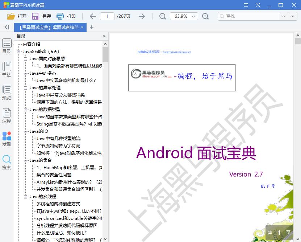This screenshot has height=242, width=301.
Task: Collapse the JavaSE基础 tree node
Action: point(18,52)
